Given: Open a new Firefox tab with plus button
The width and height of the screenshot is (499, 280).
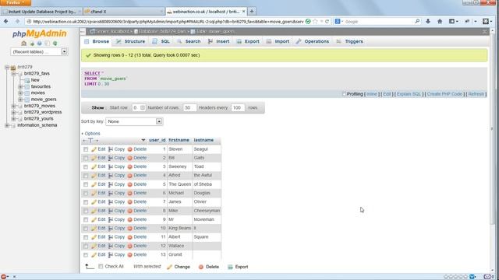Looking at the screenshot, I should (x=252, y=12).
